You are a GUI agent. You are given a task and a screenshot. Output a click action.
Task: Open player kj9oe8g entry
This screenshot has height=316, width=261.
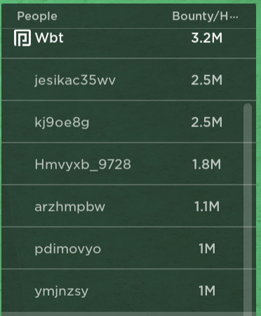[129, 122]
